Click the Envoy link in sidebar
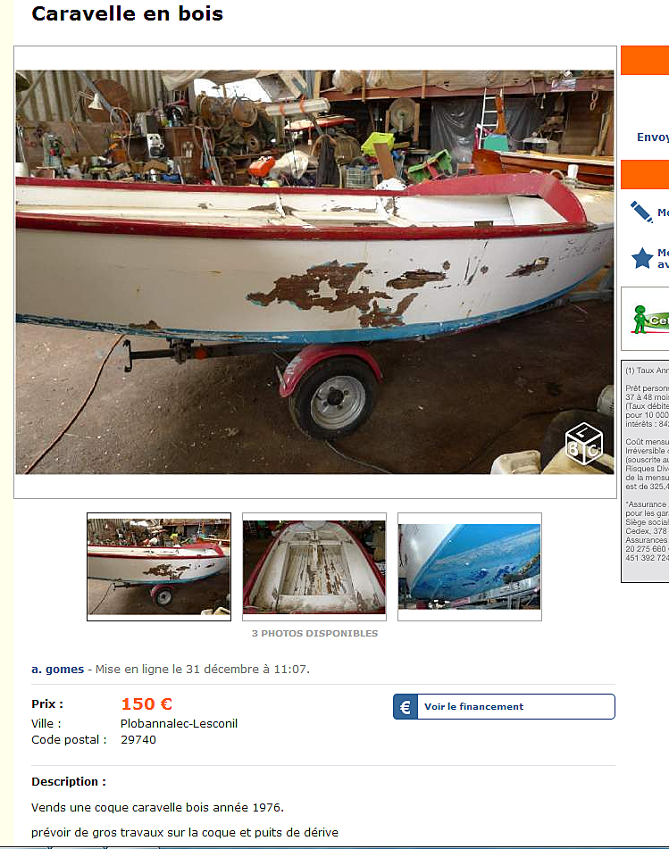Image resolution: width=669 pixels, height=849 pixels. 653,137
